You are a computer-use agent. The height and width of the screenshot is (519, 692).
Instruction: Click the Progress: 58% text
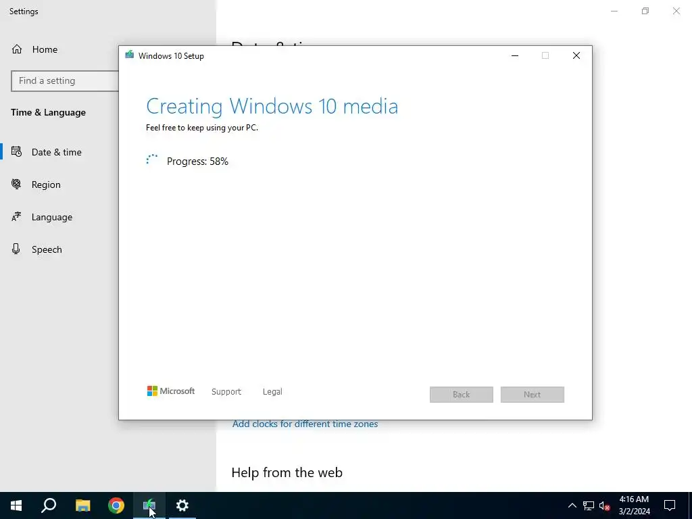197,161
